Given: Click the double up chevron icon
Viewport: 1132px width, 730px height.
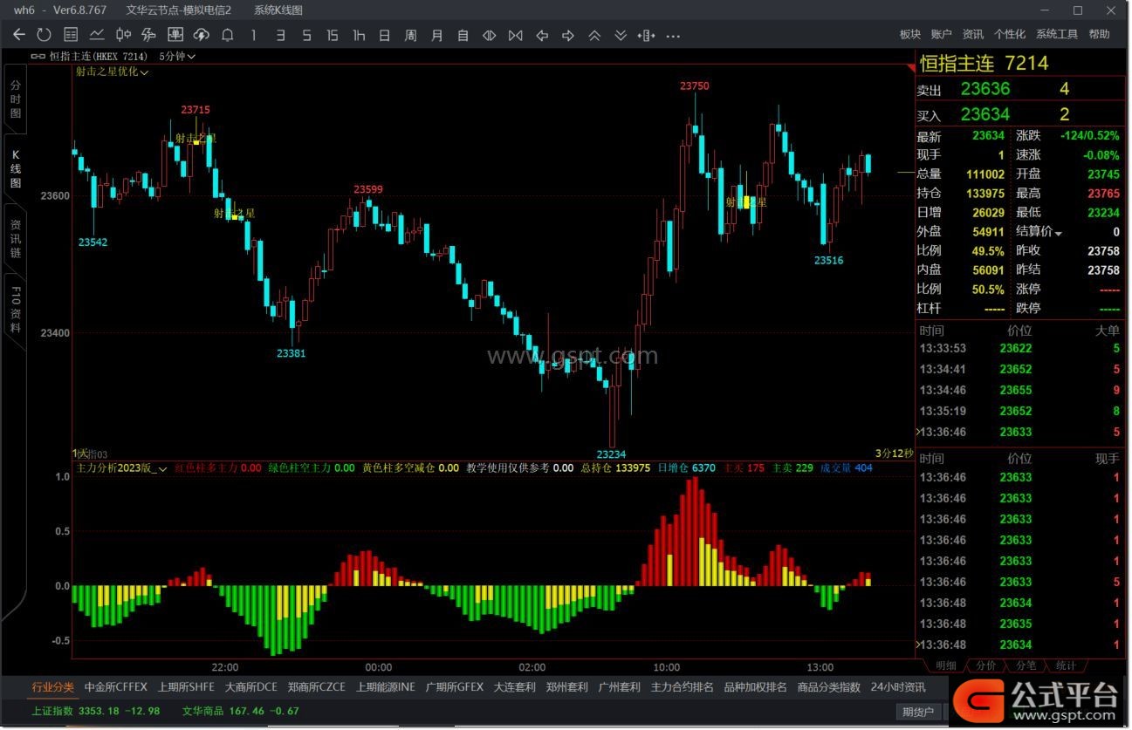Looking at the screenshot, I should coord(594,35).
